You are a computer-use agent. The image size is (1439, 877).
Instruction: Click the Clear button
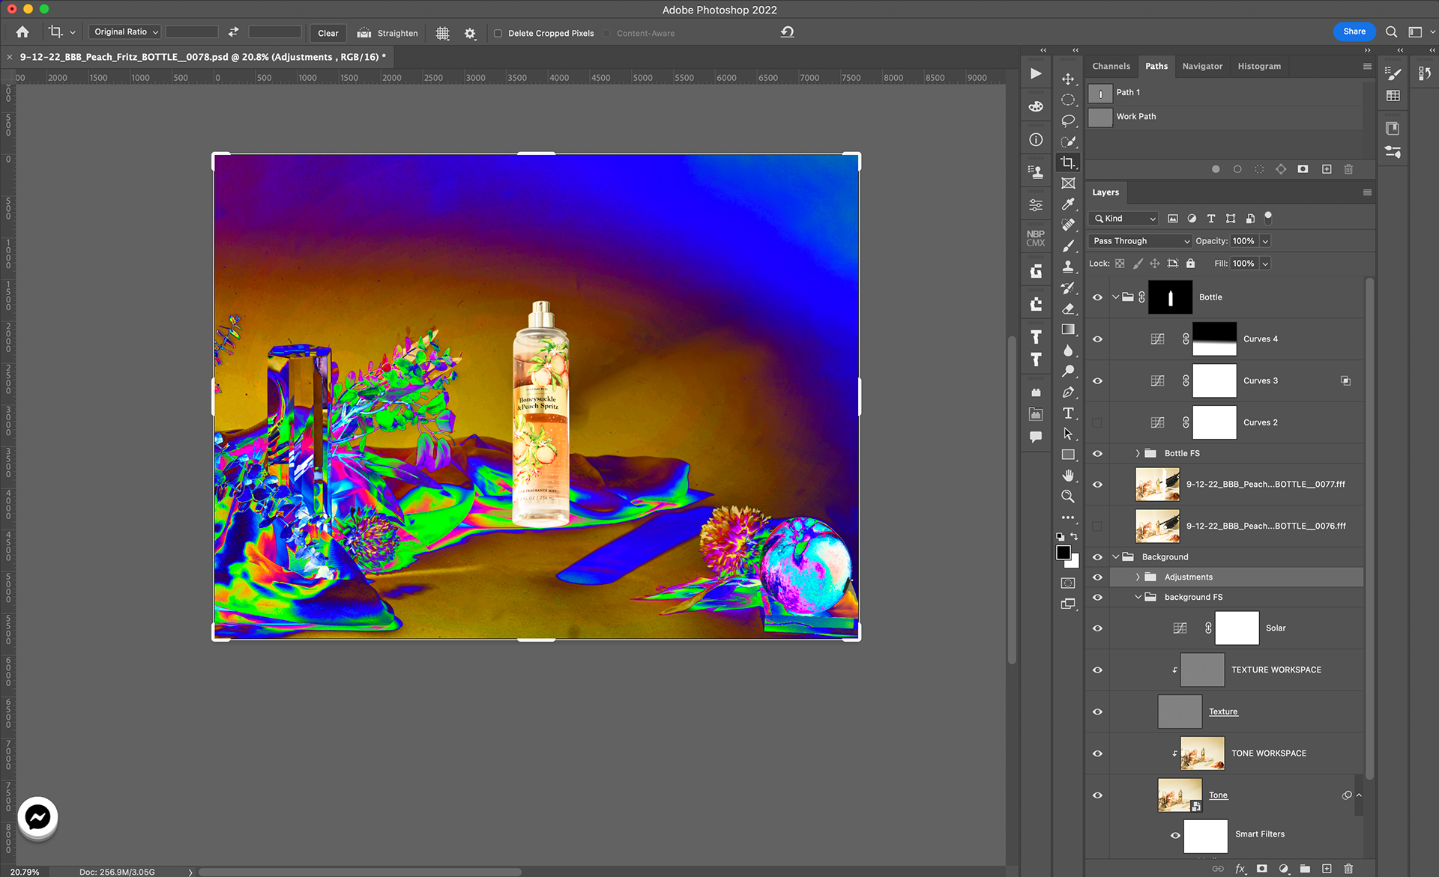[x=328, y=33]
